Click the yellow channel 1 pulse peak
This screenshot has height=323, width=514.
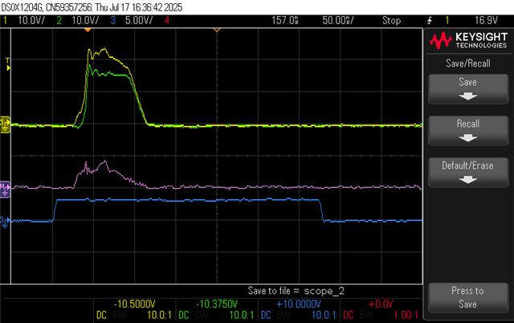tap(104, 49)
